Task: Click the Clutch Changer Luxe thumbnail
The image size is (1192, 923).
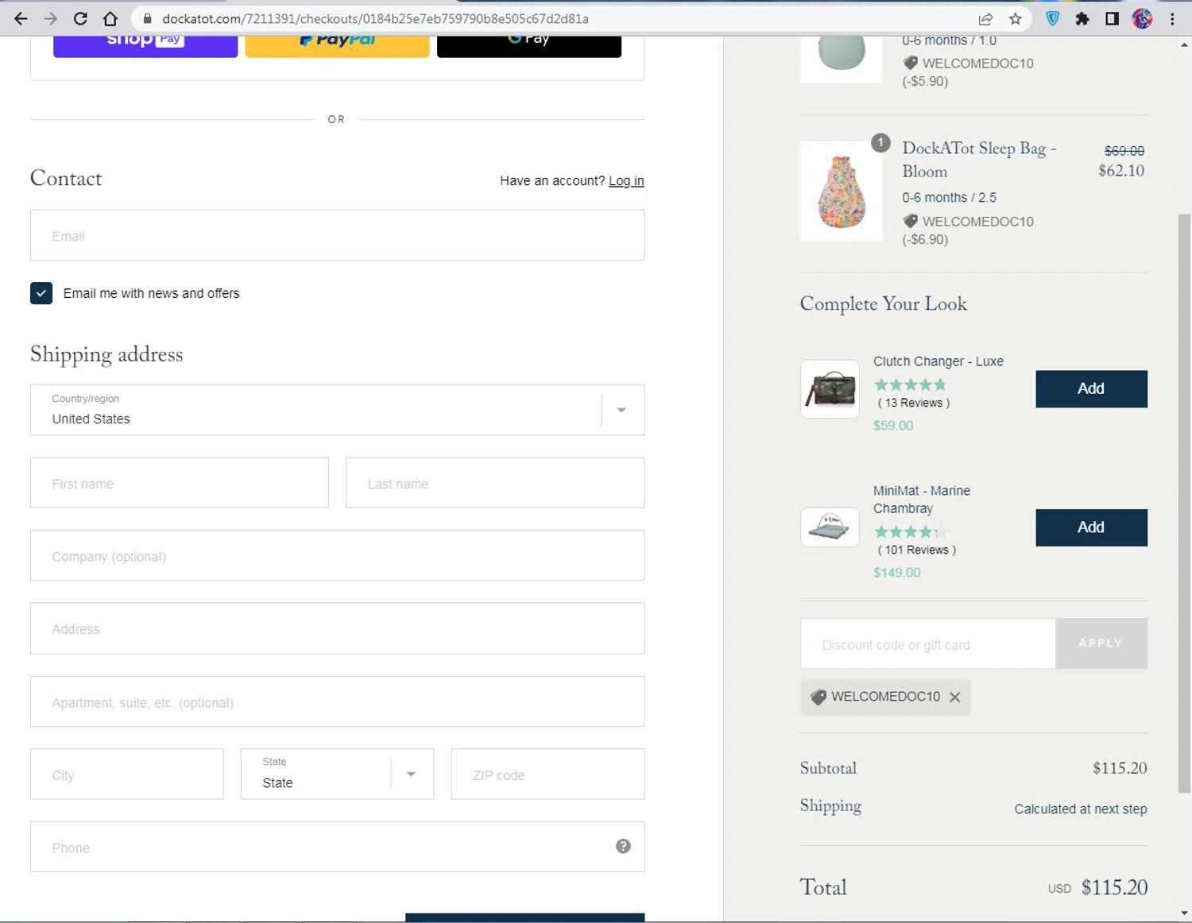Action: pyautogui.click(x=830, y=388)
